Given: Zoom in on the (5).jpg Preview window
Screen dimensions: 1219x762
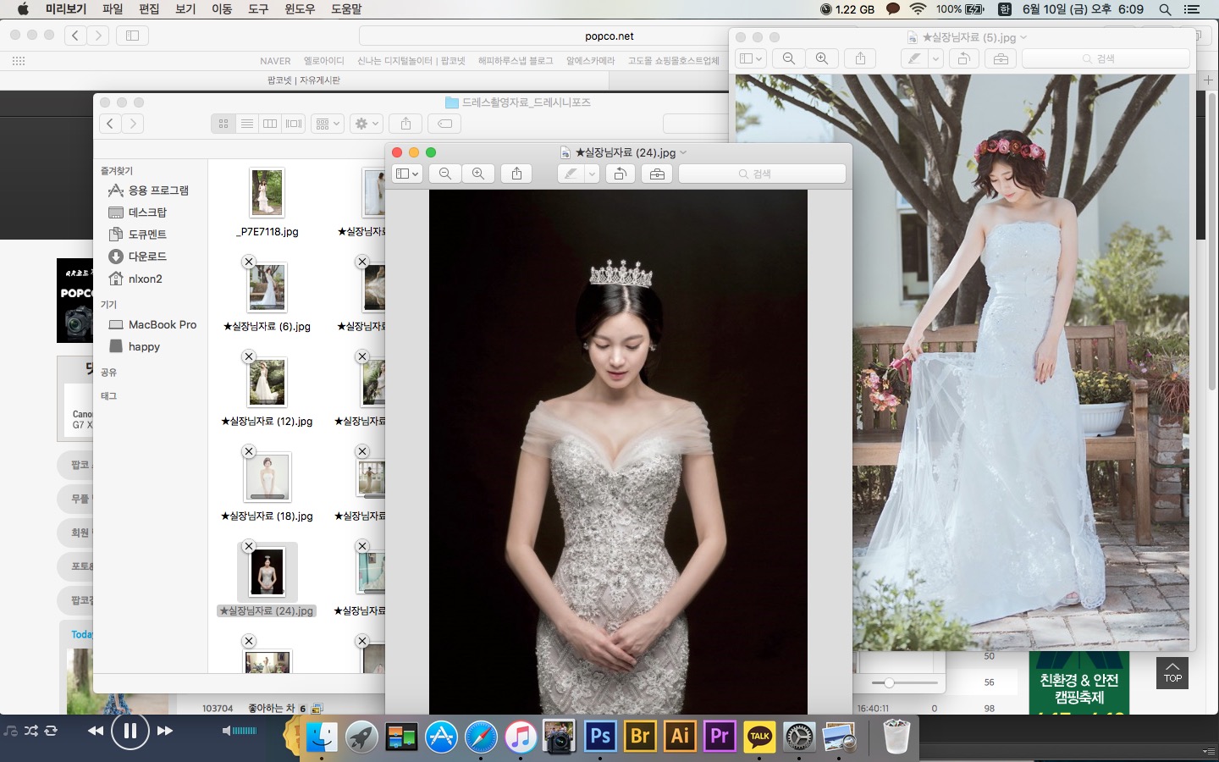Looking at the screenshot, I should coord(822,58).
